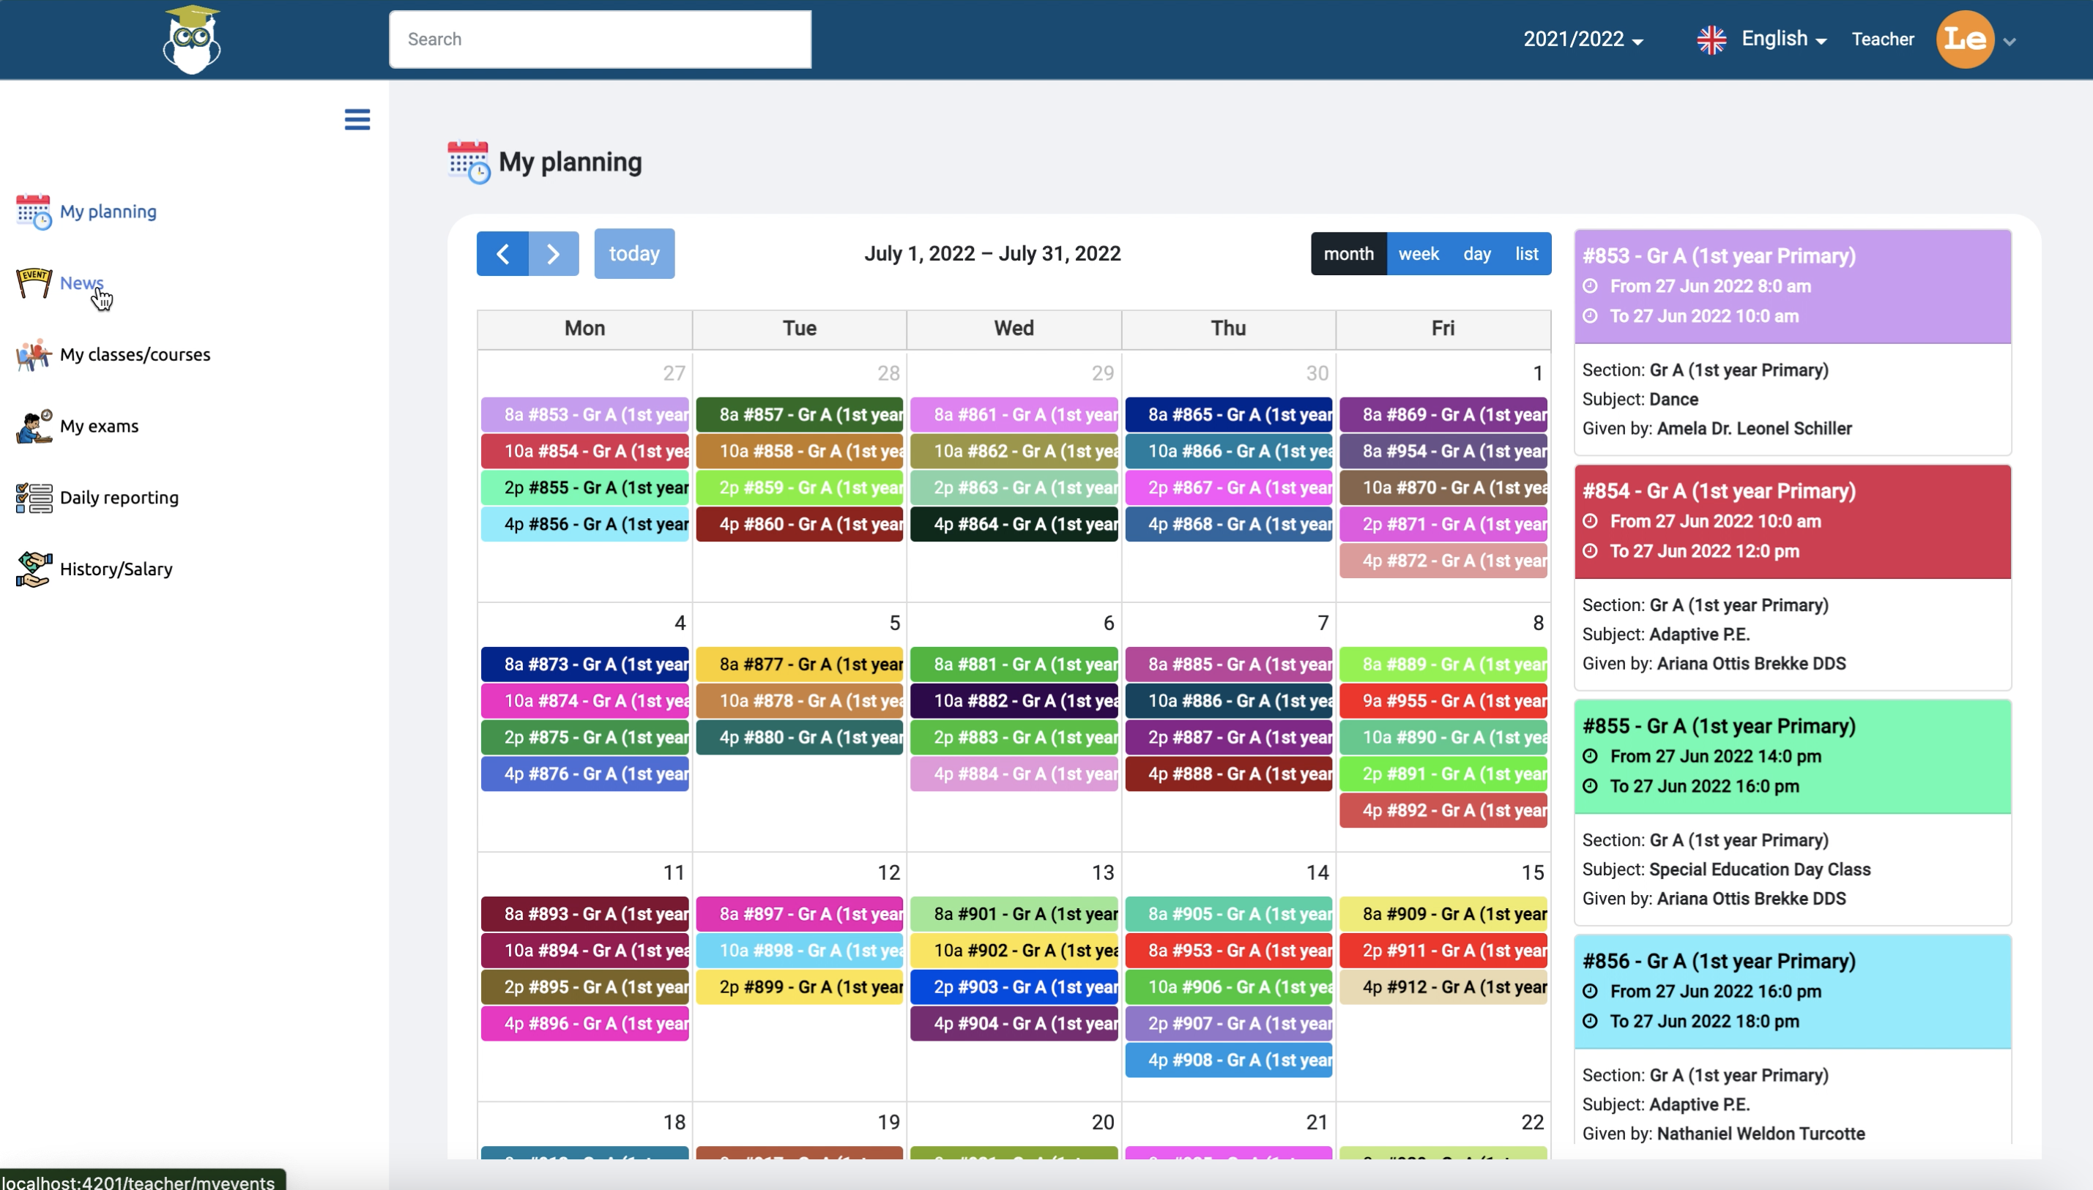Open event 10a #898 on Tuesday 12
Image resolution: width=2093 pixels, height=1190 pixels.
point(800,951)
